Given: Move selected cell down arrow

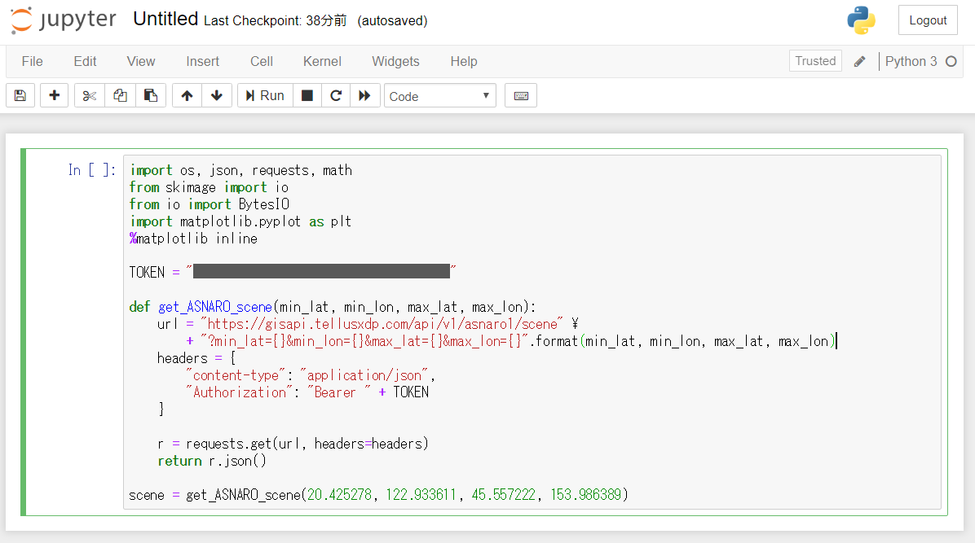Looking at the screenshot, I should coord(217,96).
